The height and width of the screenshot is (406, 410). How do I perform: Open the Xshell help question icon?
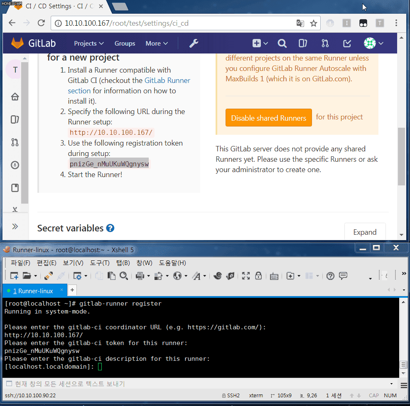330,276
